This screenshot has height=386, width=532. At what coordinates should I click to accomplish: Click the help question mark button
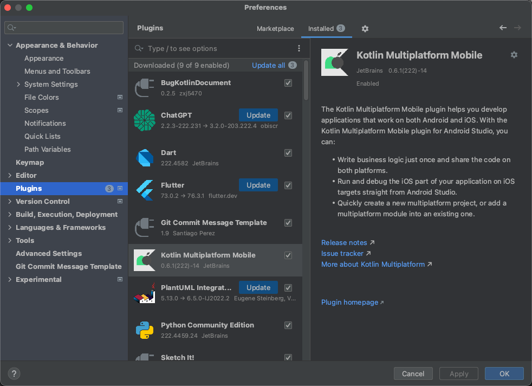tap(14, 374)
